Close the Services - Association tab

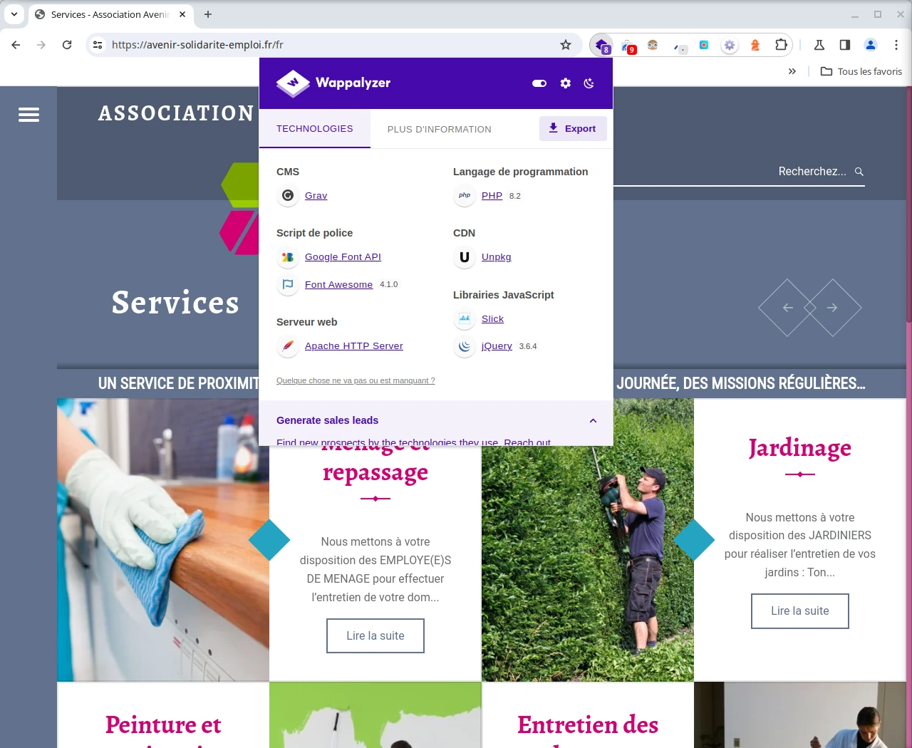click(x=182, y=14)
